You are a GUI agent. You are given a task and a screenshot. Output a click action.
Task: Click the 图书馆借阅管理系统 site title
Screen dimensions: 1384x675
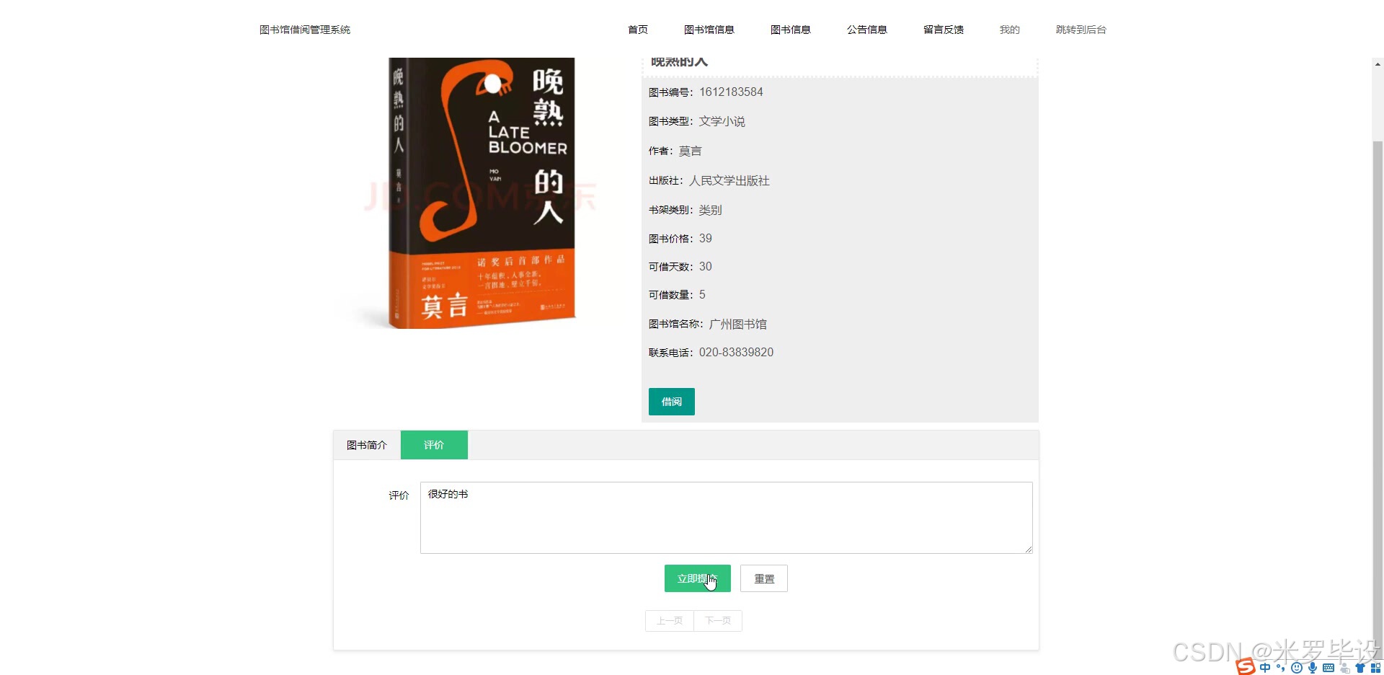(305, 30)
